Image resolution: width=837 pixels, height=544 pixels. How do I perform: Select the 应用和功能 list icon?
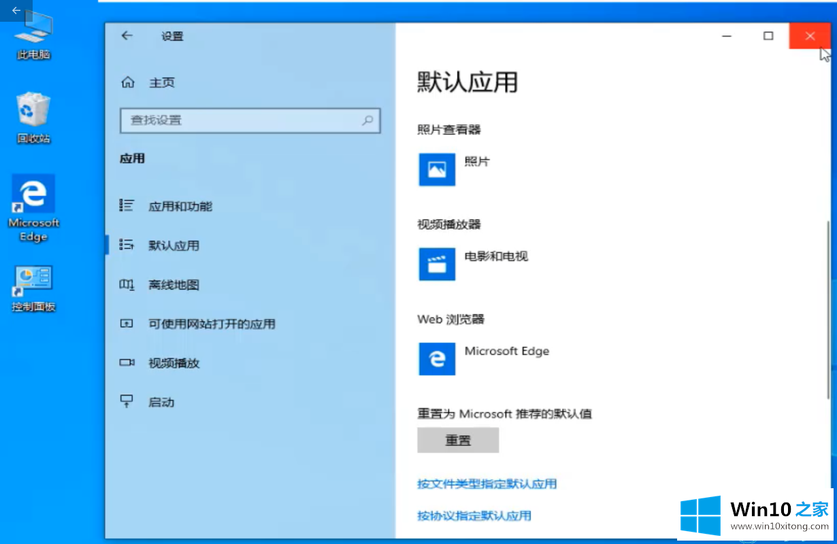(127, 205)
